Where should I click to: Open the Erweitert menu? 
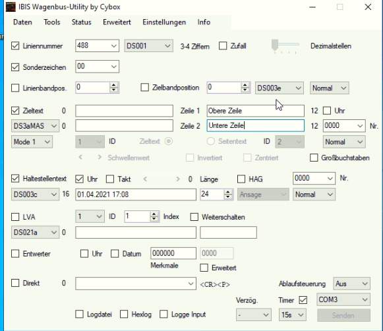click(117, 22)
